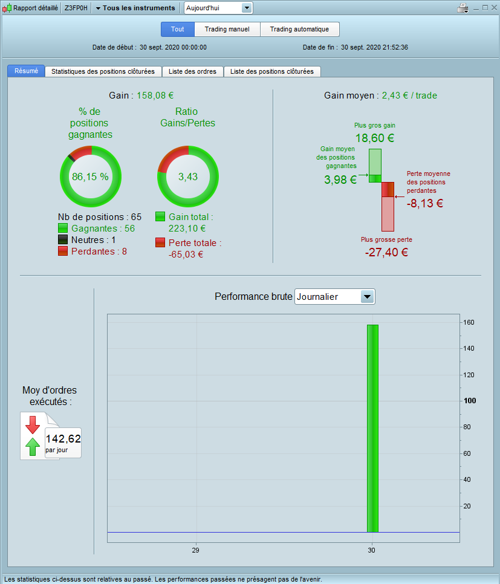Click the Date de début value

pyautogui.click(x=174, y=47)
